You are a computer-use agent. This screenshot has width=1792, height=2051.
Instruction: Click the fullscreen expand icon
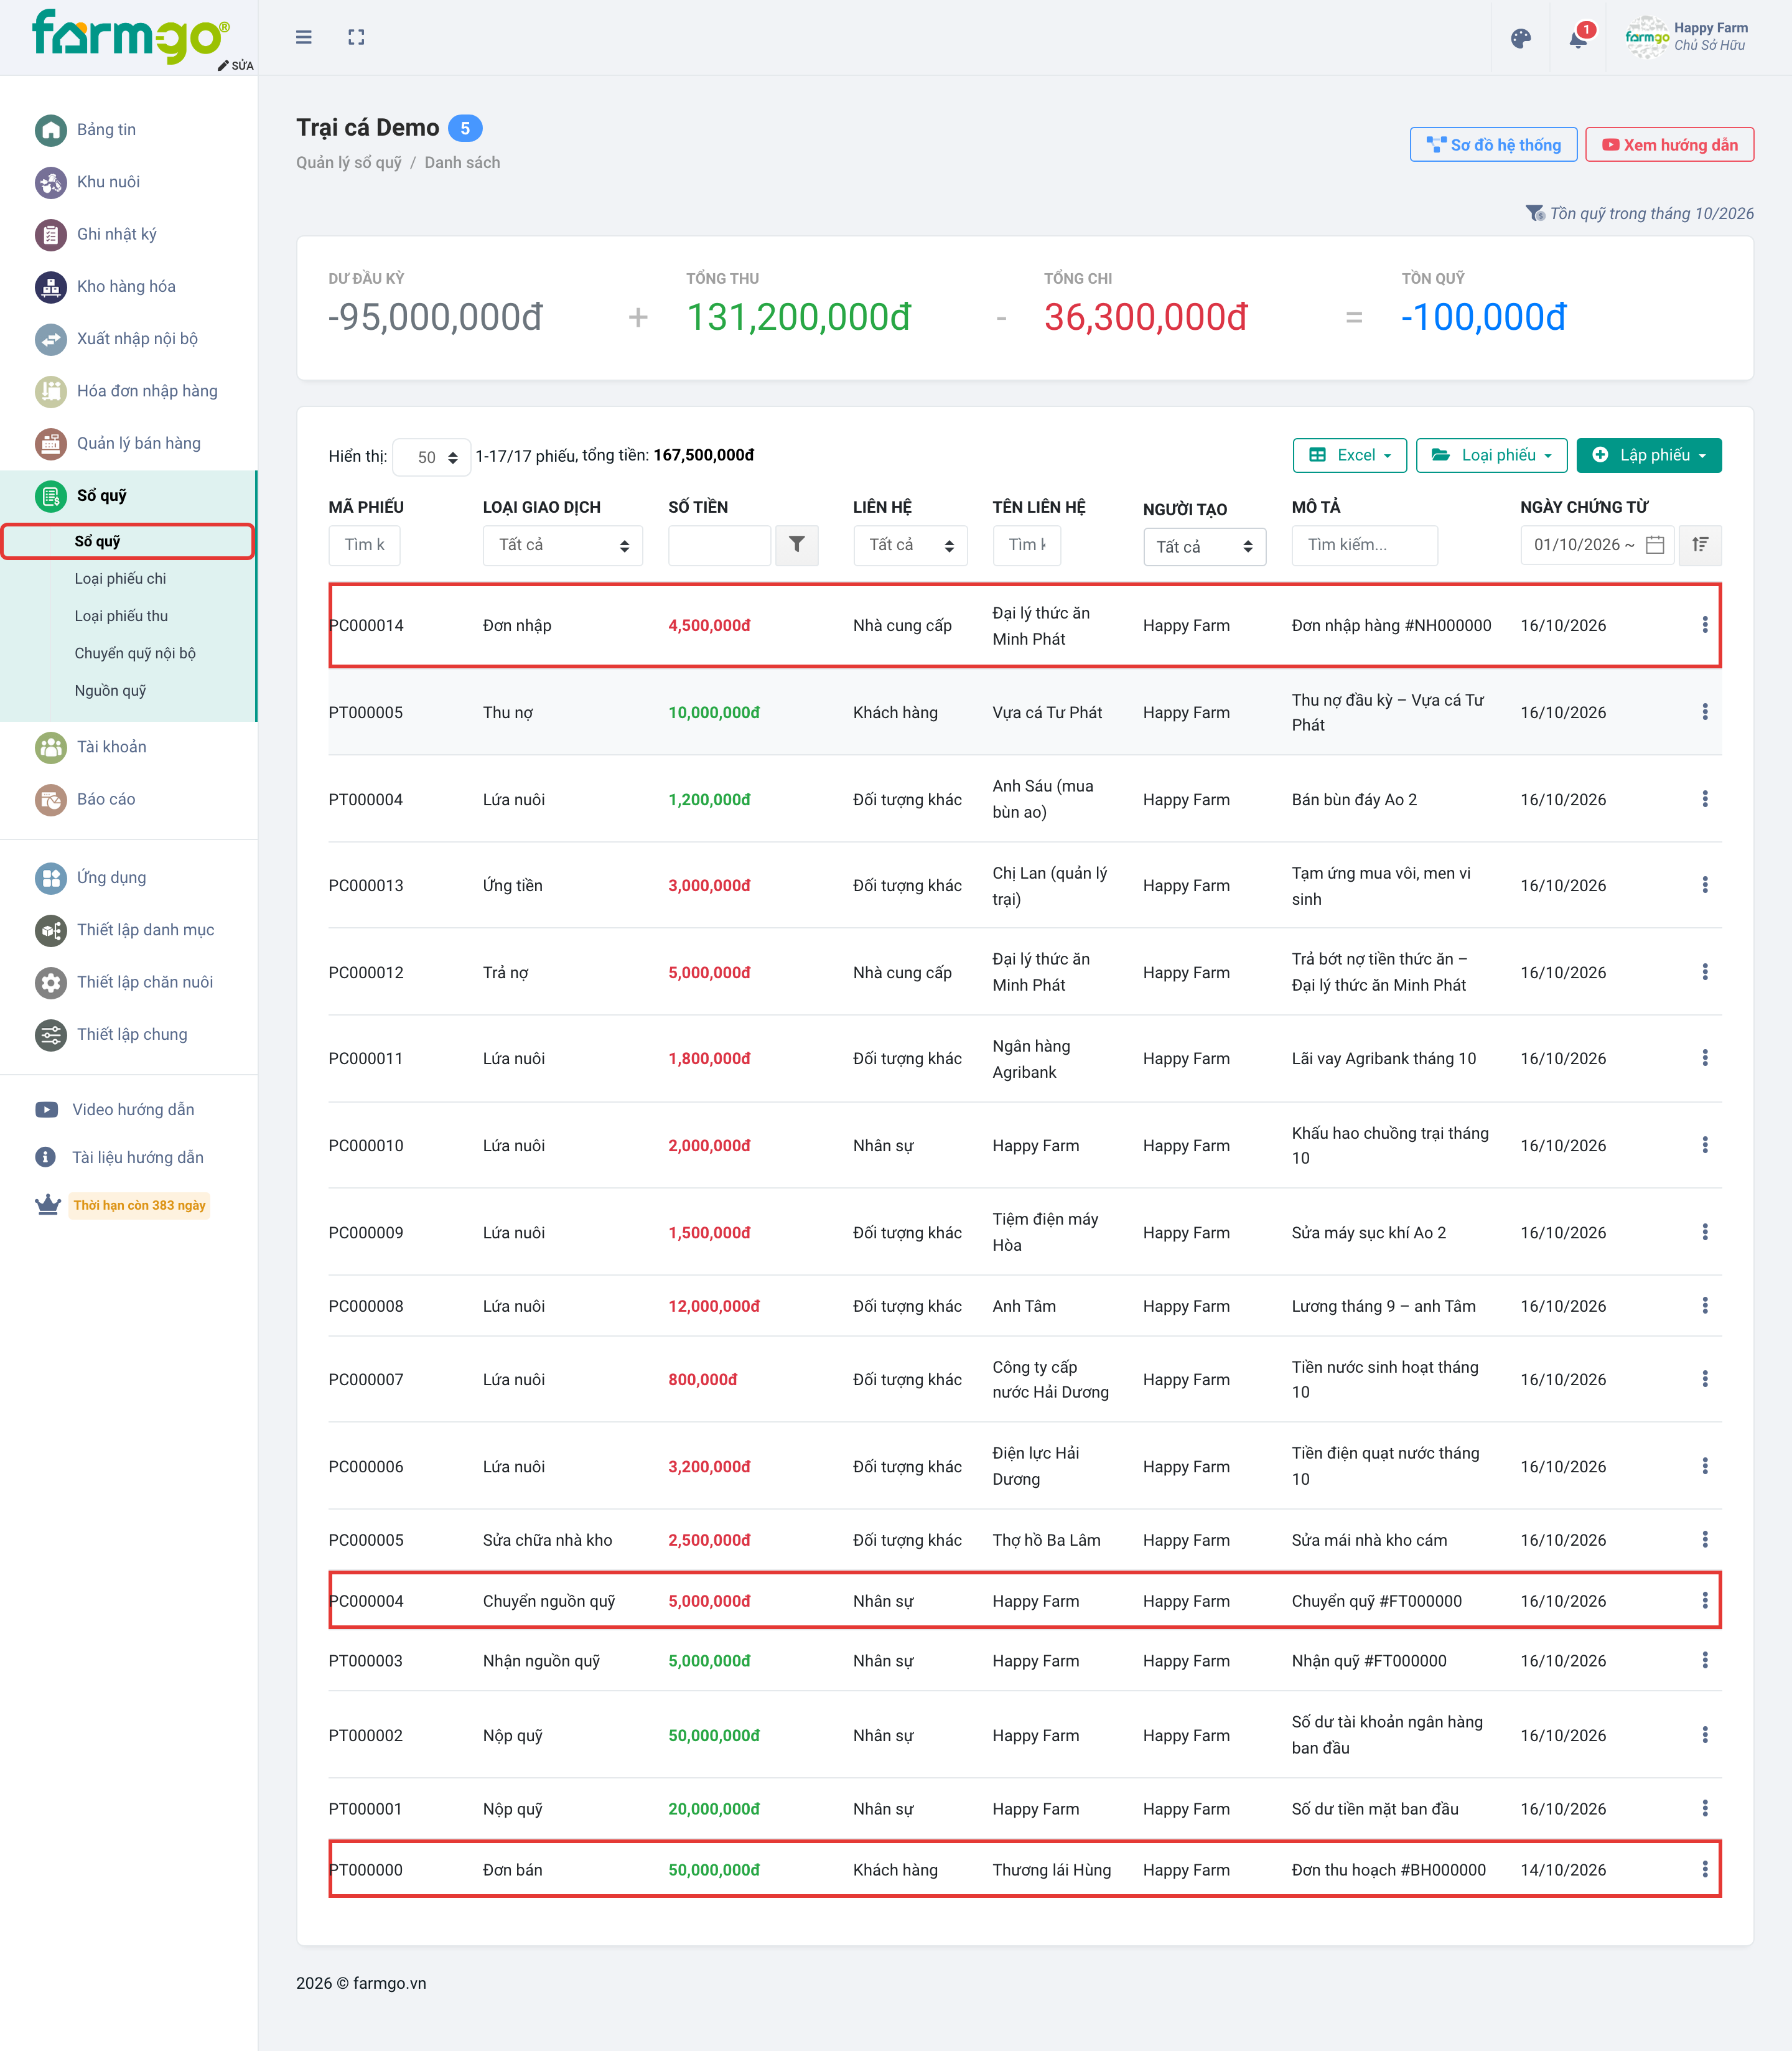point(356,37)
